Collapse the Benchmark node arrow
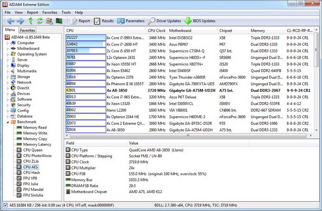The image size is (322, 211). [x=8, y=122]
